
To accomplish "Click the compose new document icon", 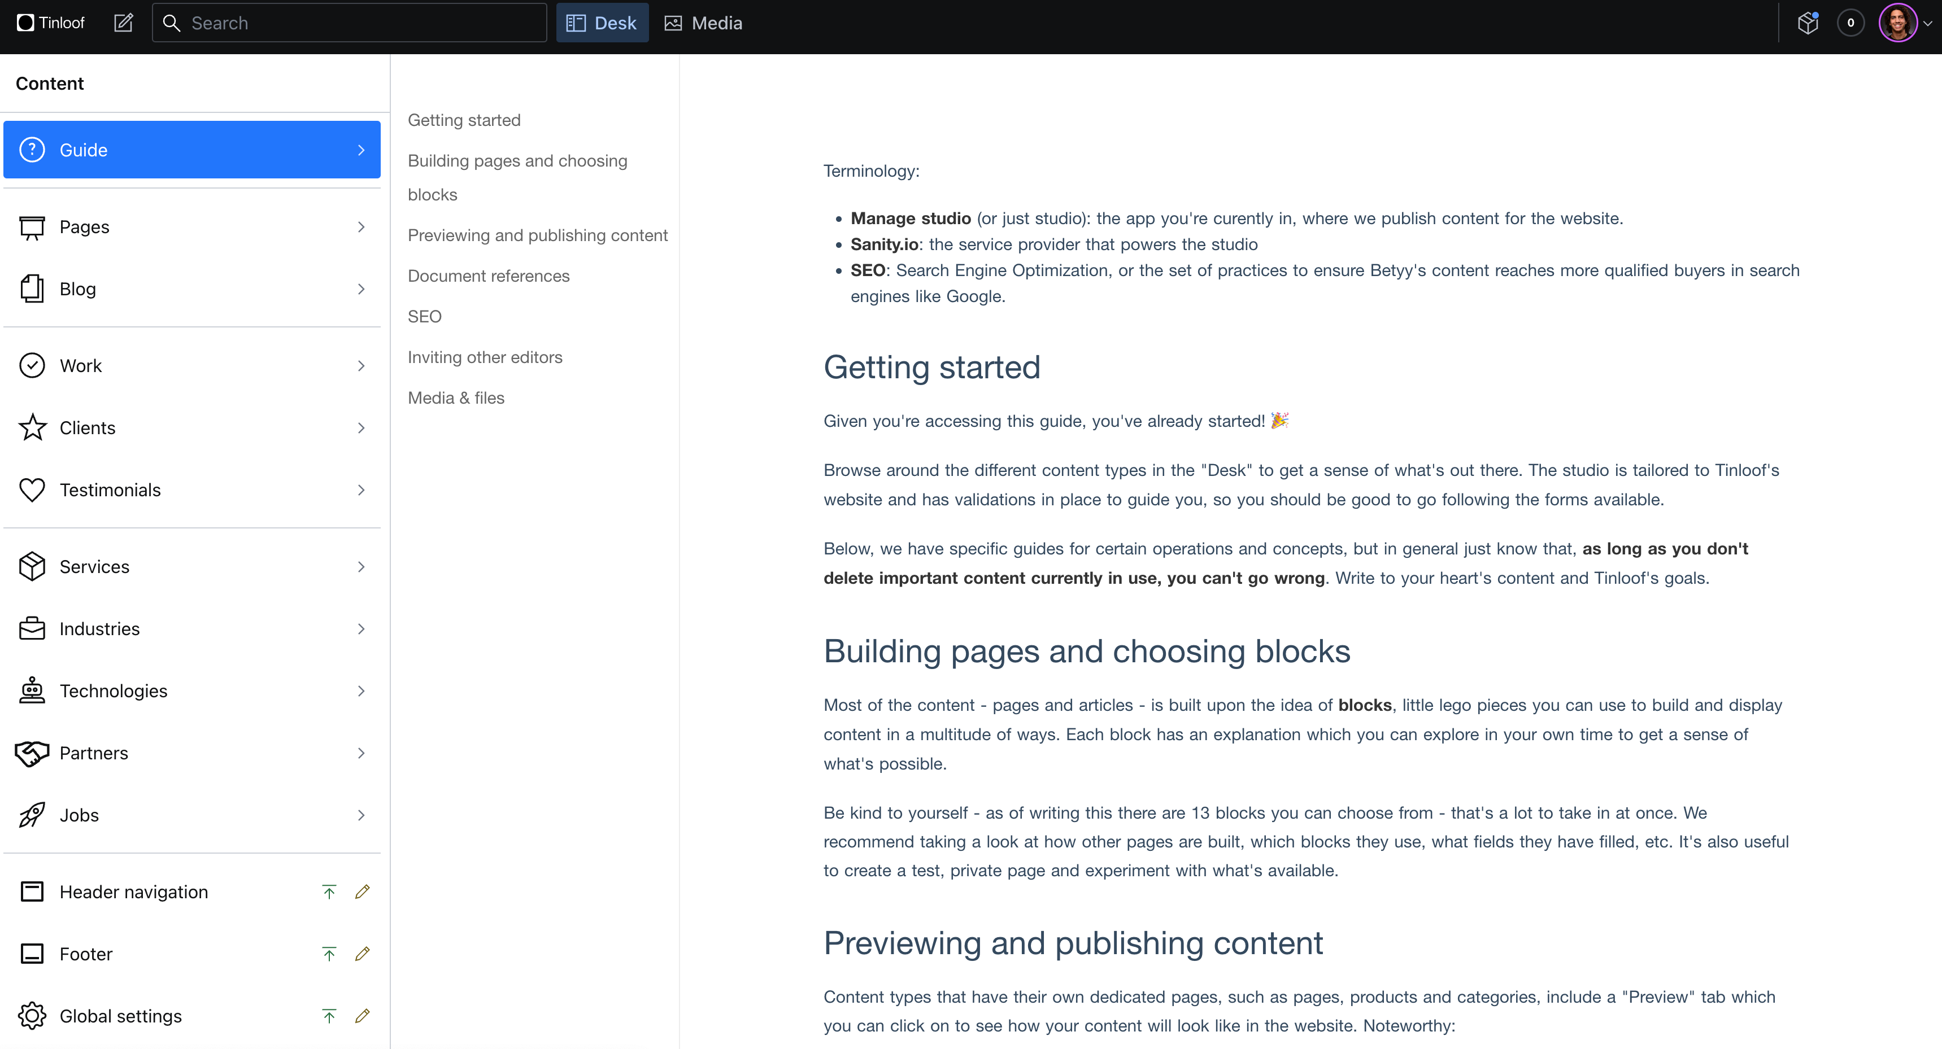I will click(x=124, y=23).
